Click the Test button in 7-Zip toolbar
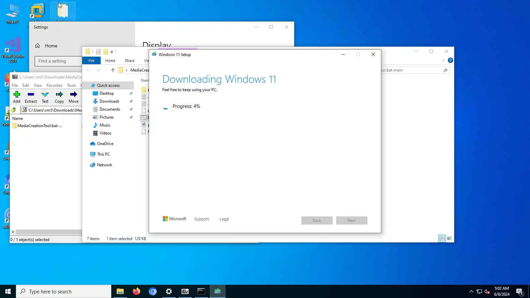Screen dimensions: 530x298 coord(45,97)
